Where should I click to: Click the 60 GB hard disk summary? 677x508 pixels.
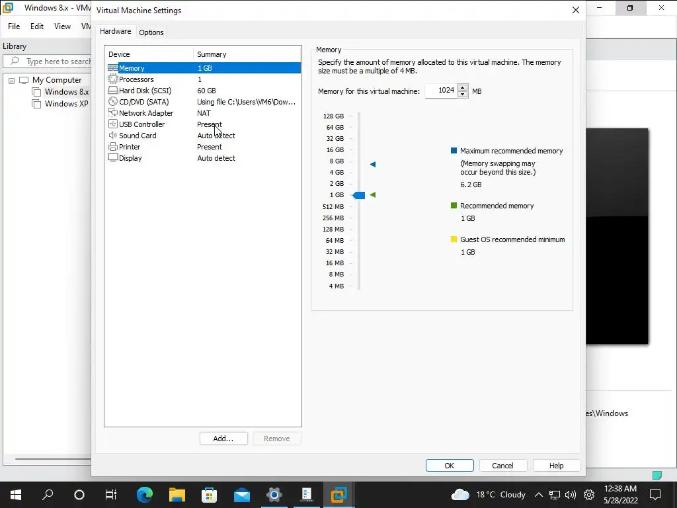[206, 90]
